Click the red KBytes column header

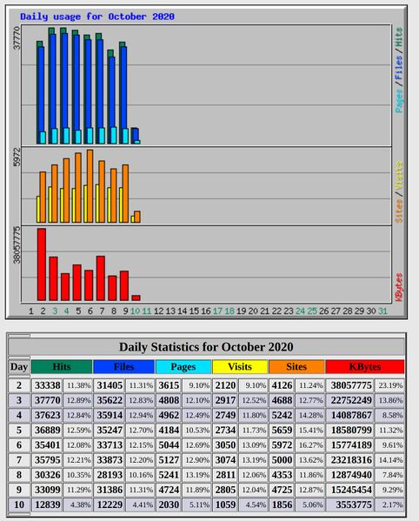365,366
